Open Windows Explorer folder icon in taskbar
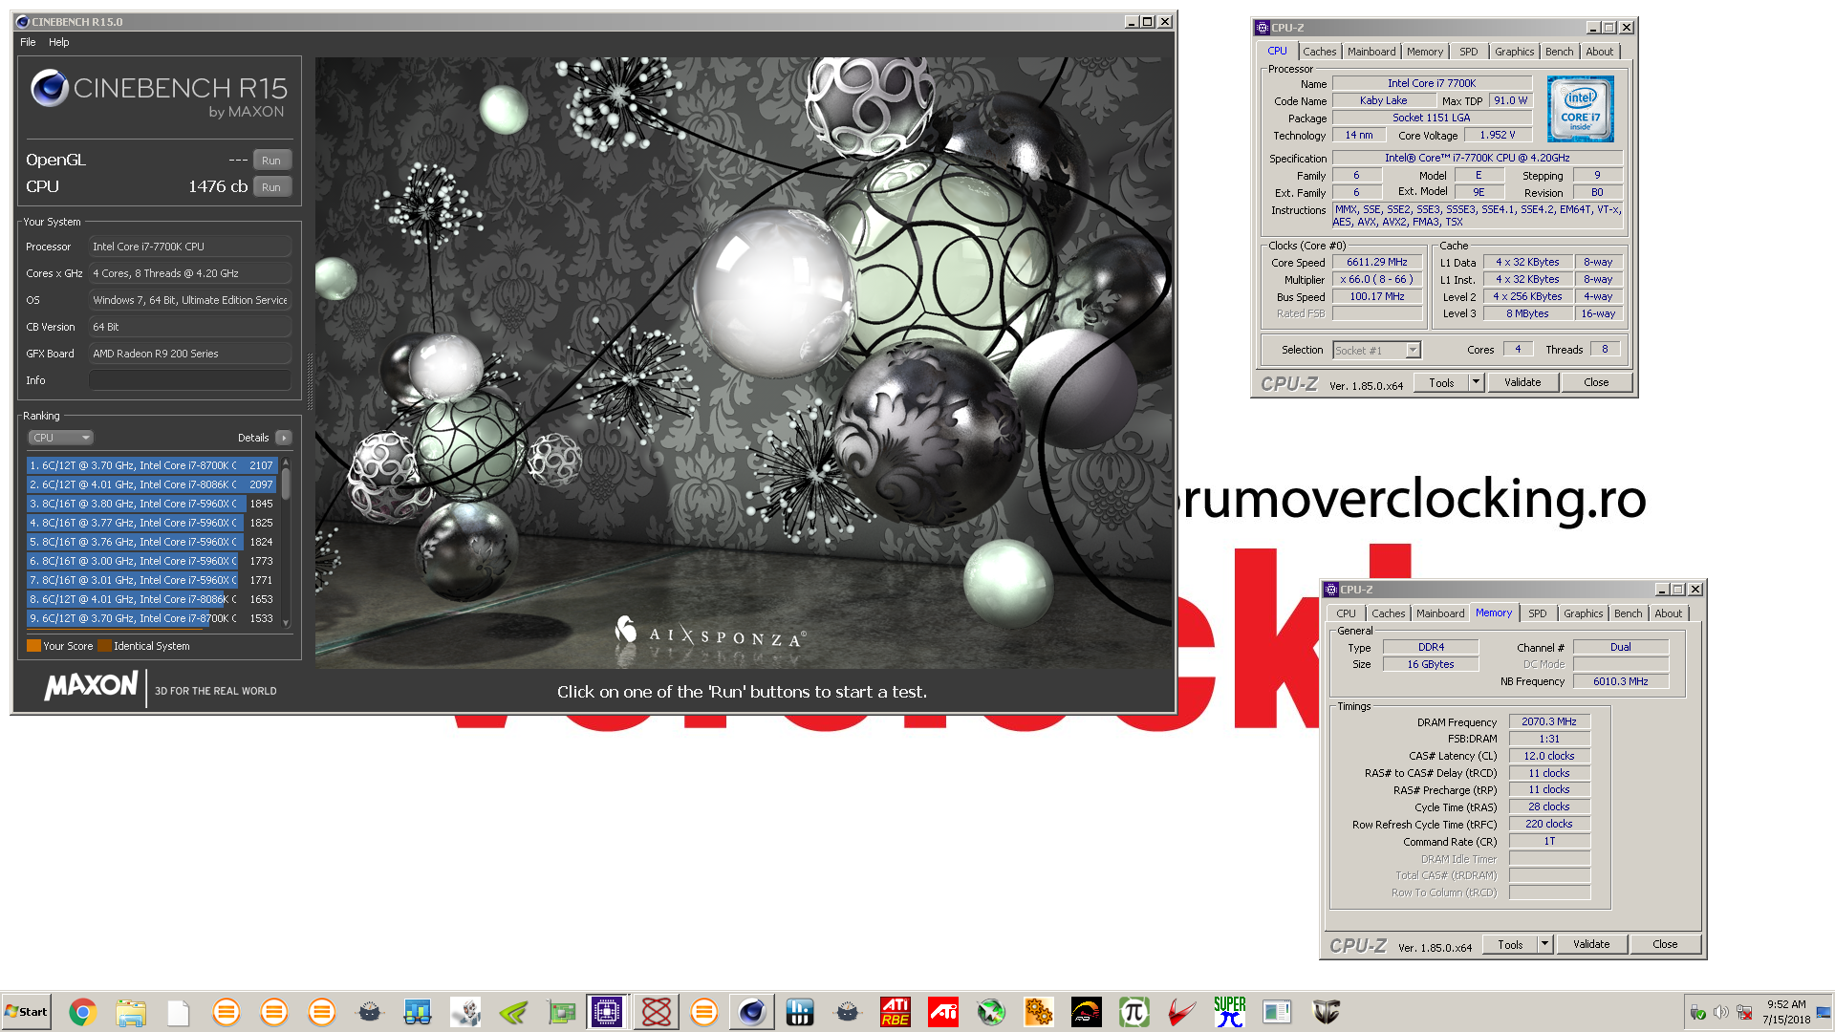Screen dimensions: 1835x1032 (x=131, y=1012)
